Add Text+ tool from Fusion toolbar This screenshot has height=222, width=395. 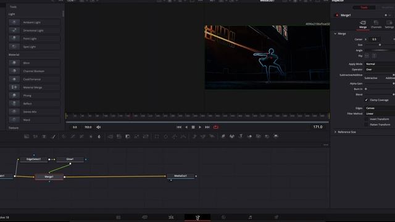[44, 136]
